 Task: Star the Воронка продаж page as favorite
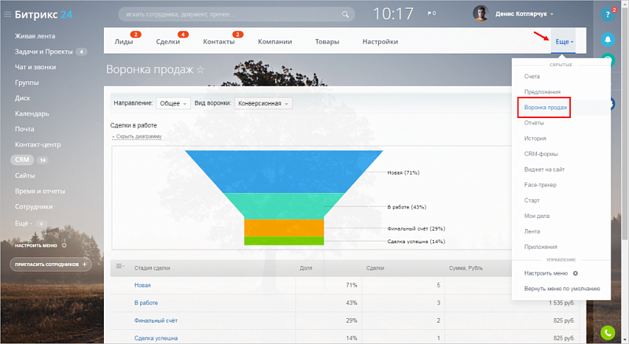pyautogui.click(x=200, y=70)
